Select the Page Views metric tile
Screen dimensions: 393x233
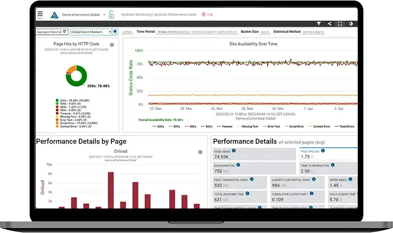255,154
